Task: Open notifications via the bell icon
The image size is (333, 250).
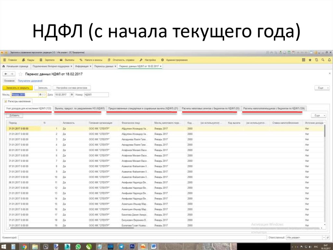Action: 330,60
